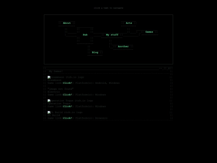This screenshot has width=217, height=163.
Task: Click the 'click a text to navigate' hint
Action: (108, 8)
